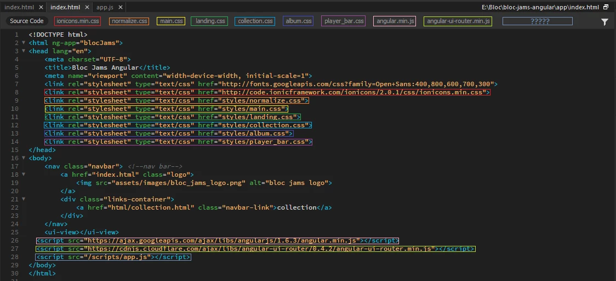The height and width of the screenshot is (281, 616).
Task: Click the closing </nav> tag
Action: pos(56,224)
